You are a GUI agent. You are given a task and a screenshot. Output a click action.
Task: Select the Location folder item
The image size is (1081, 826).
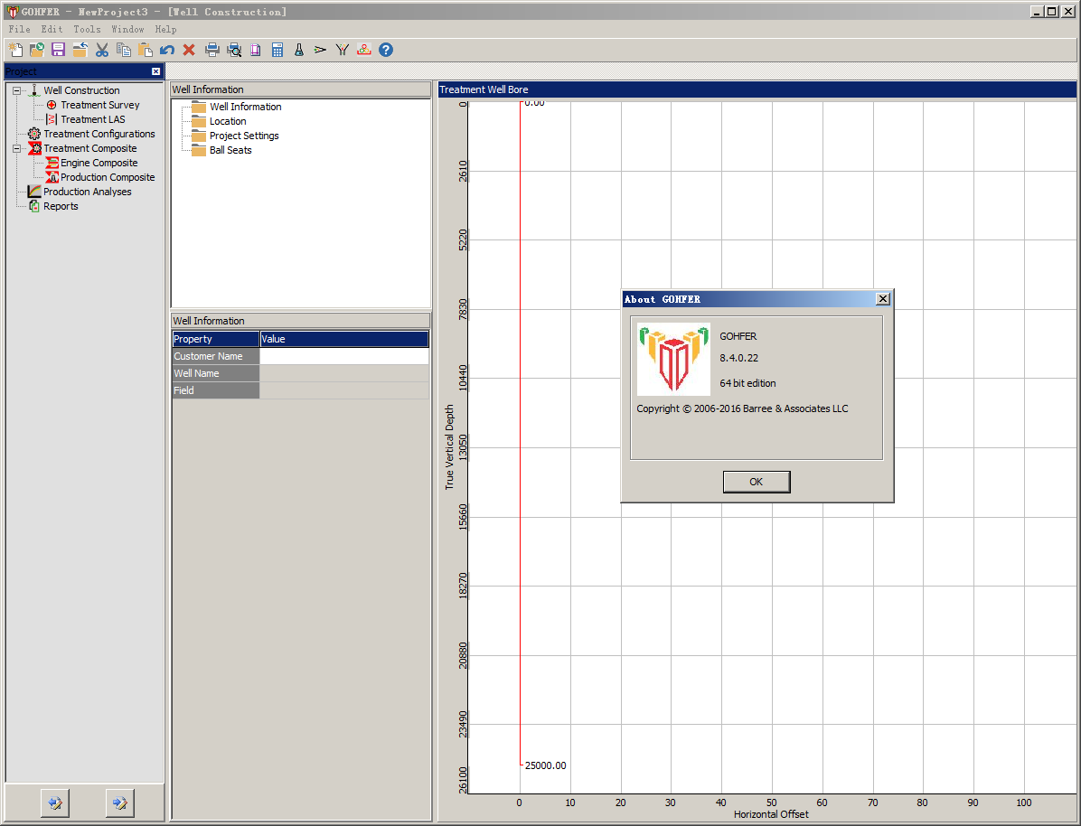[228, 121]
